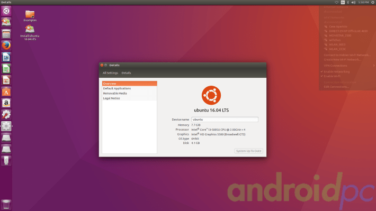
Task: Select DIRECT-29-HP OfficeJet 4650 network
Action: pyautogui.click(x=348, y=31)
